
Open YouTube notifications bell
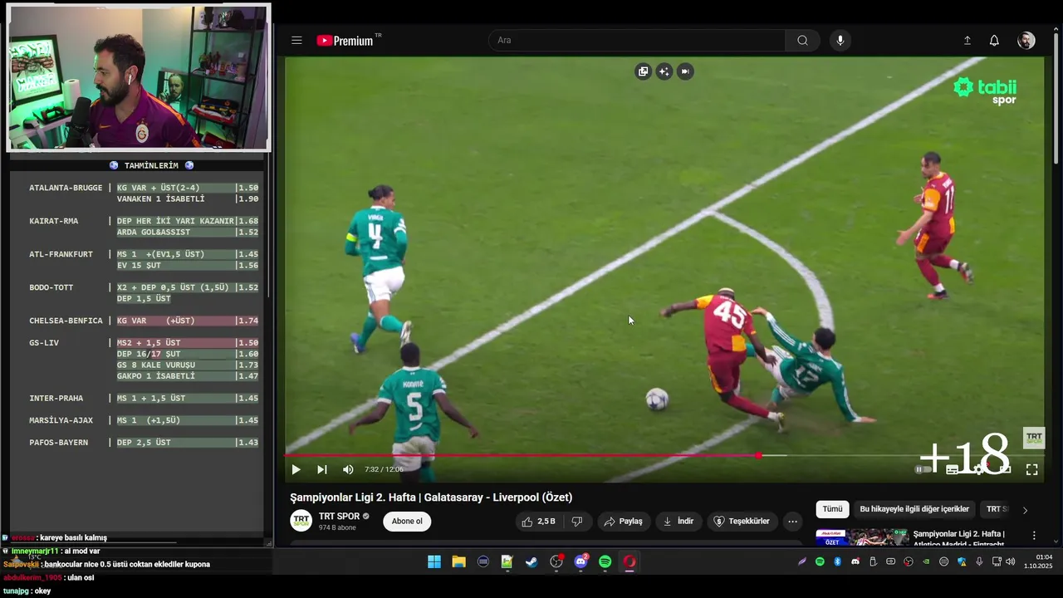994,40
